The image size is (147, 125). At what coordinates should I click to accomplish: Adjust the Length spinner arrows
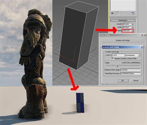pyautogui.click(x=132, y=24)
